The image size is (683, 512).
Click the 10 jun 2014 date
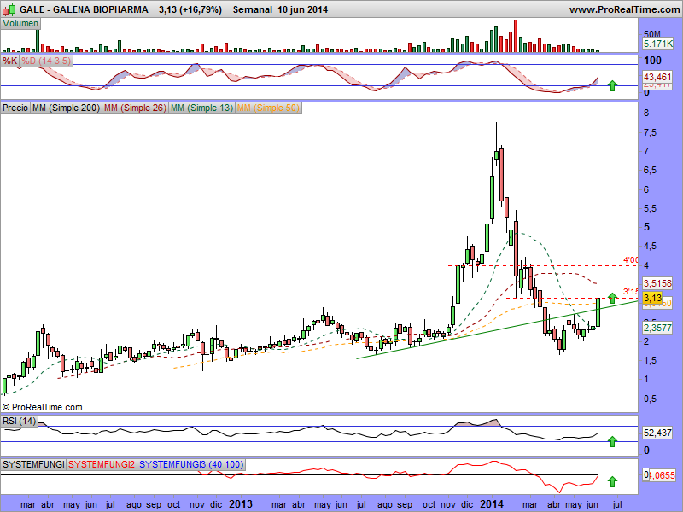[x=303, y=9]
